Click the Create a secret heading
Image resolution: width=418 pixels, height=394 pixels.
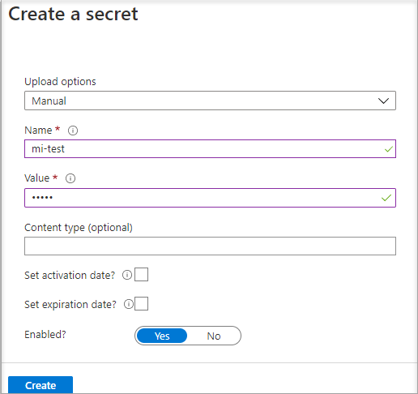pyautogui.click(x=73, y=14)
